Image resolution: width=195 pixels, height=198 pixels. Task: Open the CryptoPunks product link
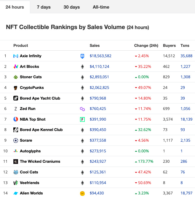pos(32,87)
